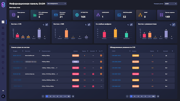Screen dimensions: 180x101
Task: Open IP address 65.61.137.117 link
Action: [x=17, y=55]
